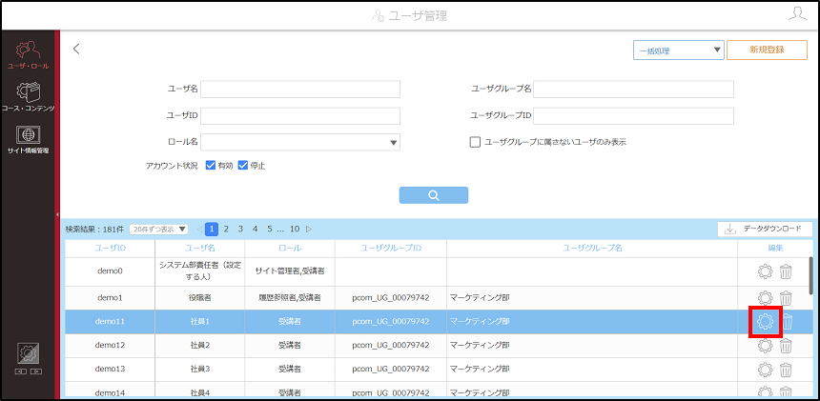Uncheck the 有効 account status checkbox
The image size is (820, 401).
(211, 166)
